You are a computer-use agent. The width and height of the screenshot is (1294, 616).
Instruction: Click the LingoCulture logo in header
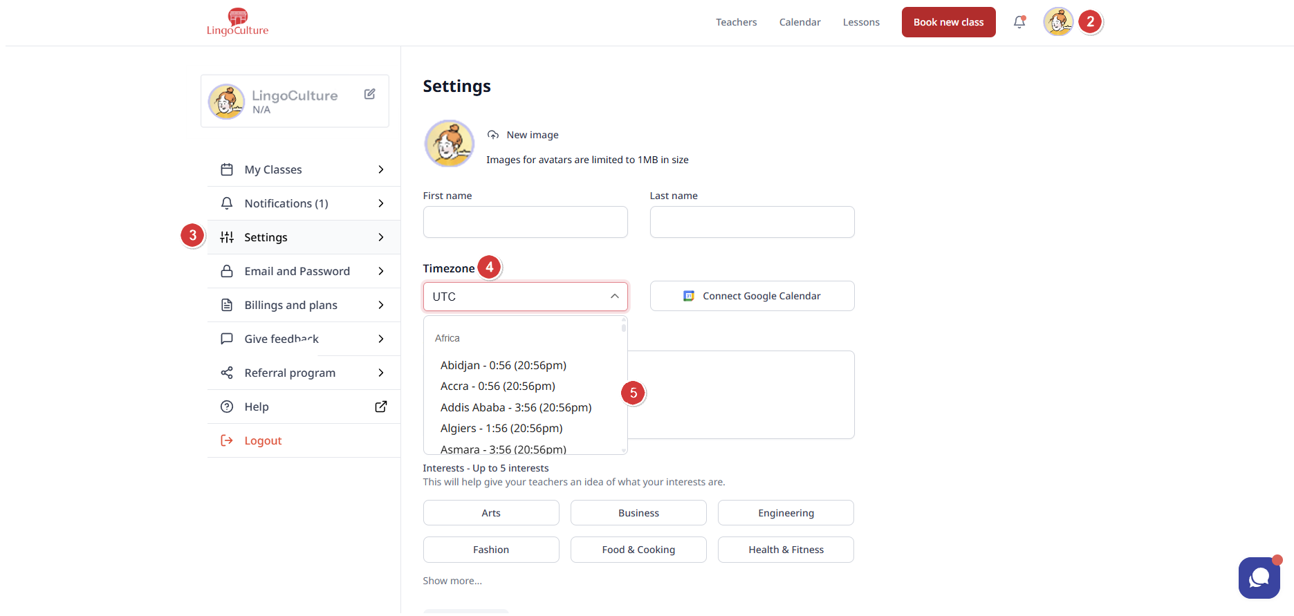tap(237, 22)
